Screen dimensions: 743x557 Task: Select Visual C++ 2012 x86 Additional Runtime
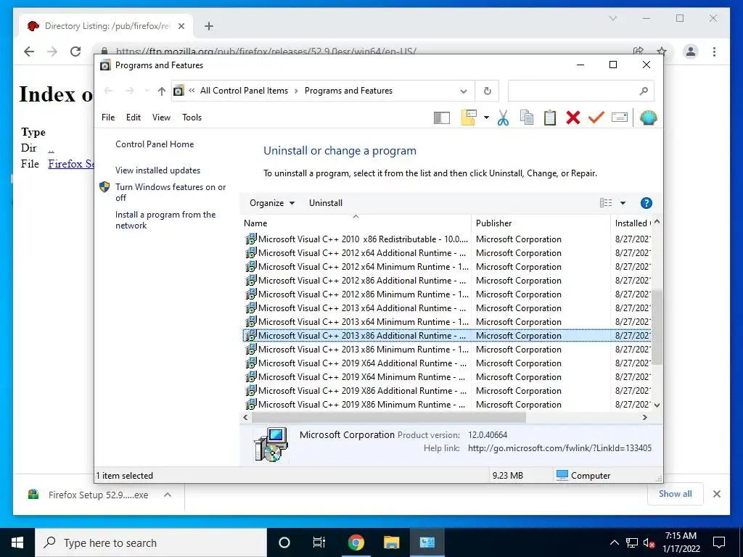(x=447, y=281)
